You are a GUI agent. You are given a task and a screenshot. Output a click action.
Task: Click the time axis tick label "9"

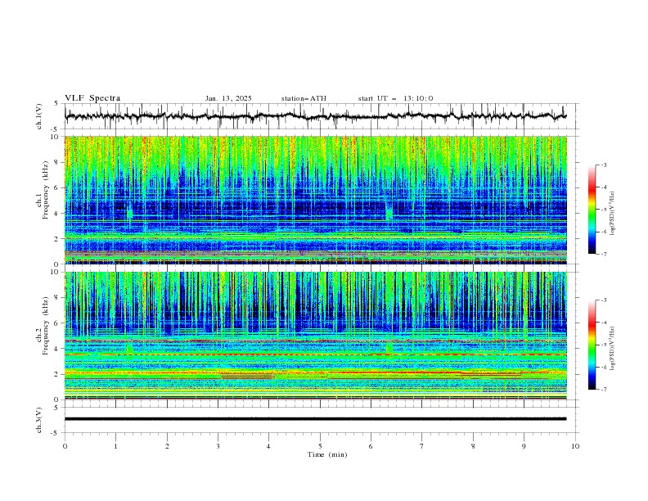pyautogui.click(x=524, y=446)
